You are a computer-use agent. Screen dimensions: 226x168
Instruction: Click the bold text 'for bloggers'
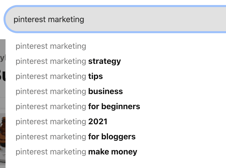tap(112, 137)
